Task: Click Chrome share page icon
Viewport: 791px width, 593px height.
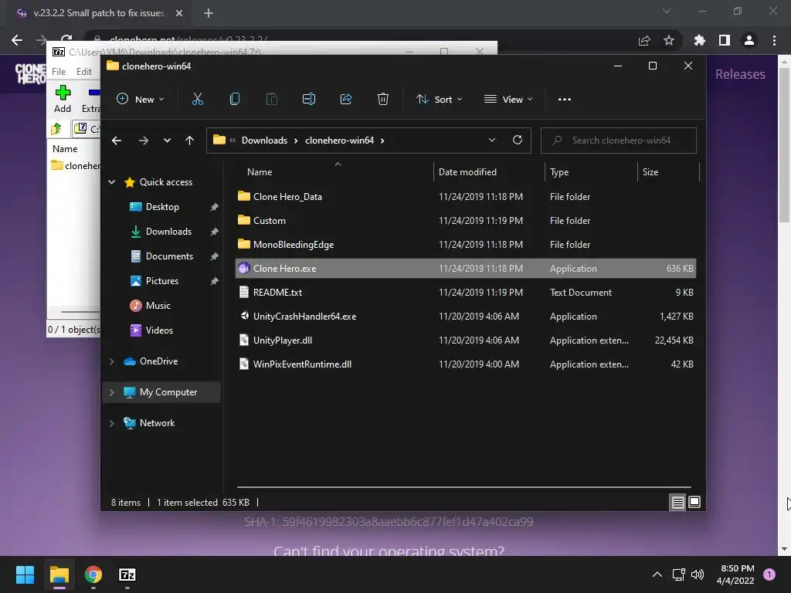Action: [644, 40]
